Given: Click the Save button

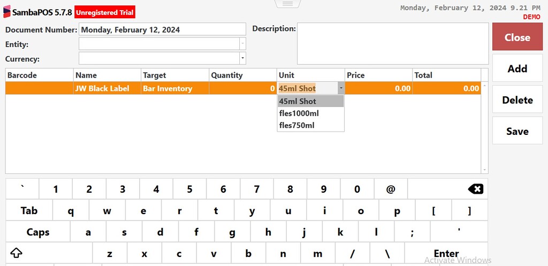Looking at the screenshot, I should coord(517,131).
